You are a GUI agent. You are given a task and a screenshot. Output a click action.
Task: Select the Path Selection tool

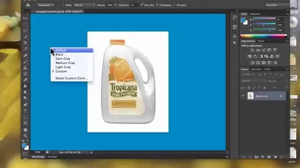click(x=25, y=117)
